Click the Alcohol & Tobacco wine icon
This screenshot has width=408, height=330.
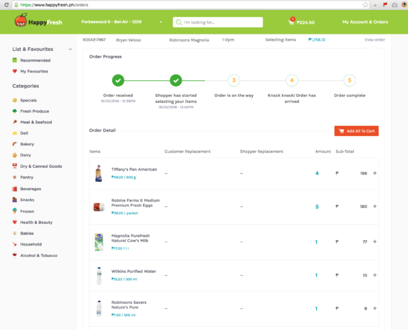point(15,255)
